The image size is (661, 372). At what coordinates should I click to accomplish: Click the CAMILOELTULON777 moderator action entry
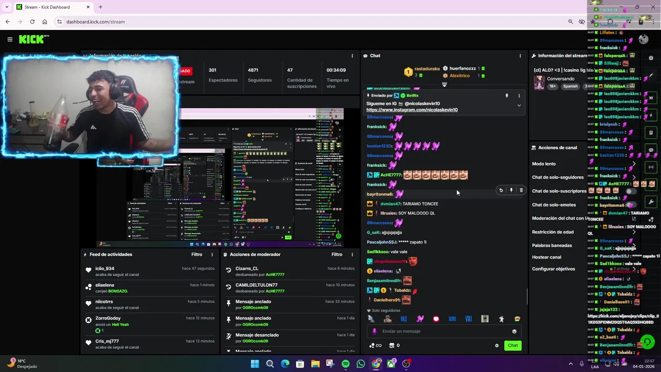(291, 288)
